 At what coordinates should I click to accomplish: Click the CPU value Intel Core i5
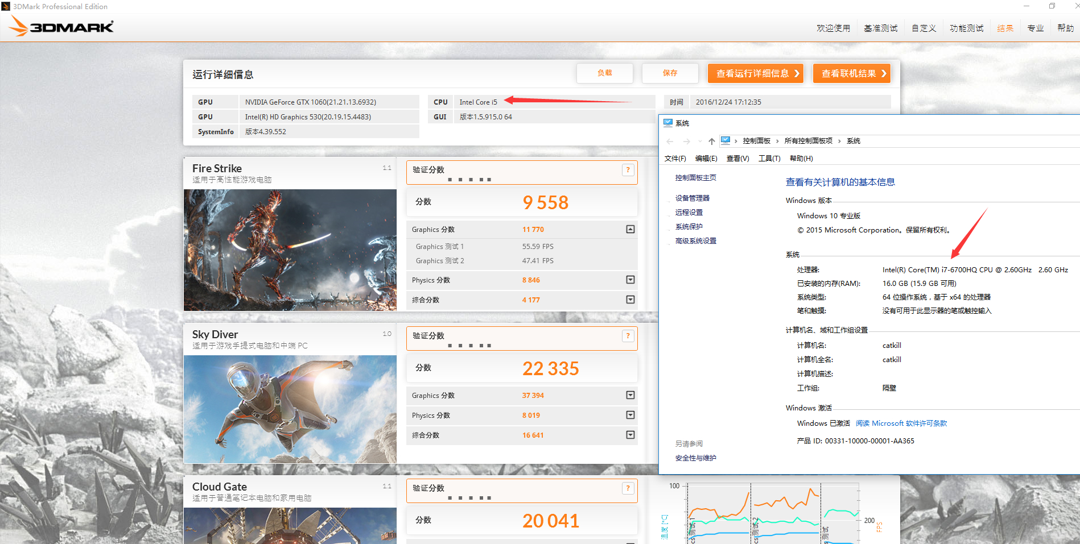[479, 102]
